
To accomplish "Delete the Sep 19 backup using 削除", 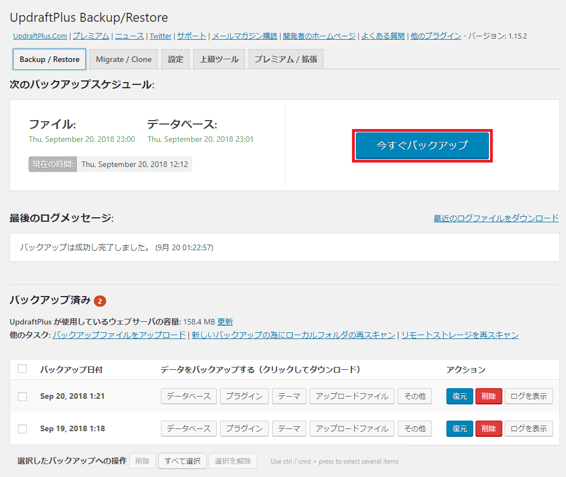I will click(x=488, y=428).
